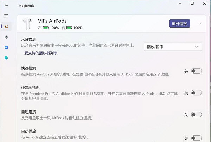Maximize the MagicPods window
The width and height of the screenshot is (211, 142).
192,3
